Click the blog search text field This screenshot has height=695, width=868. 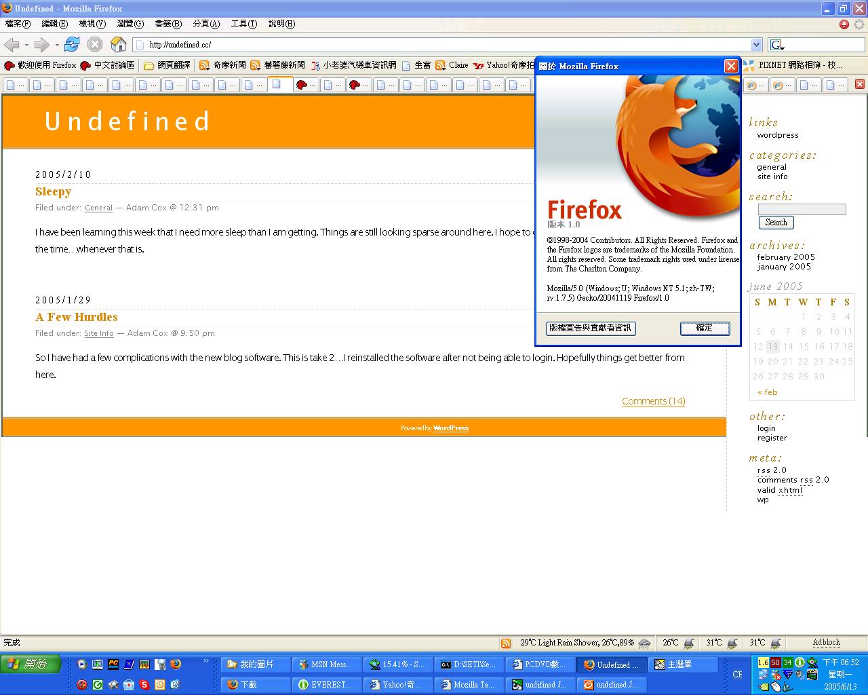click(802, 210)
